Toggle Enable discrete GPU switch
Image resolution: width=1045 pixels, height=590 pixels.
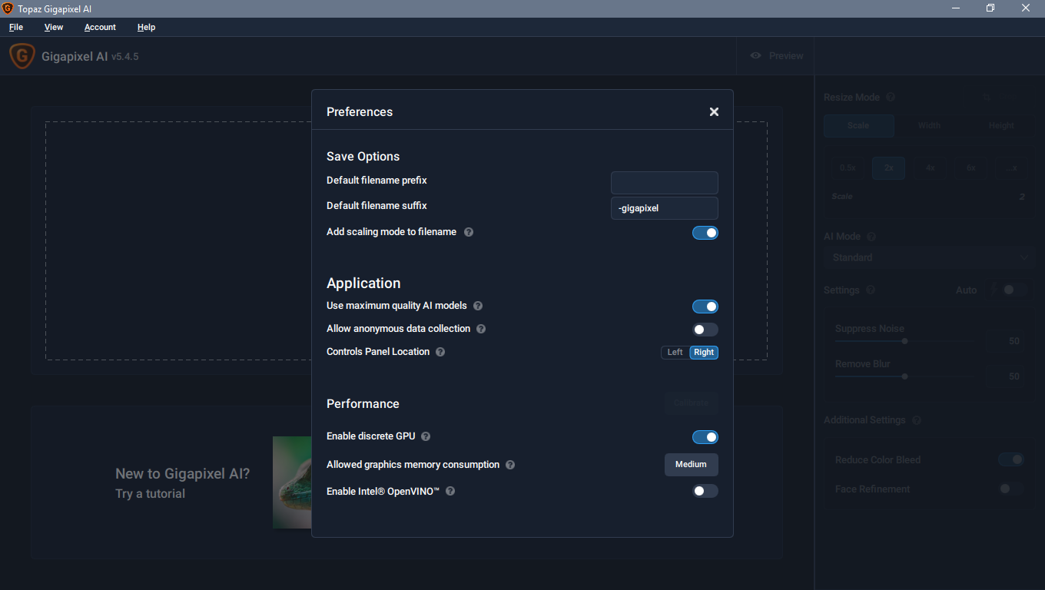pyautogui.click(x=705, y=437)
